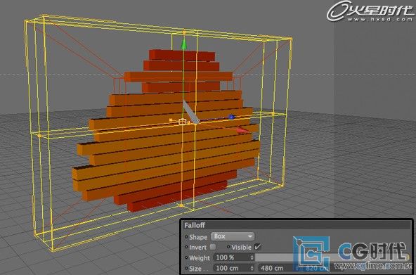The height and width of the screenshot is (275, 416).
Task: Select the green Y-axis arrow of the gizmo
Action: pyautogui.click(x=183, y=44)
